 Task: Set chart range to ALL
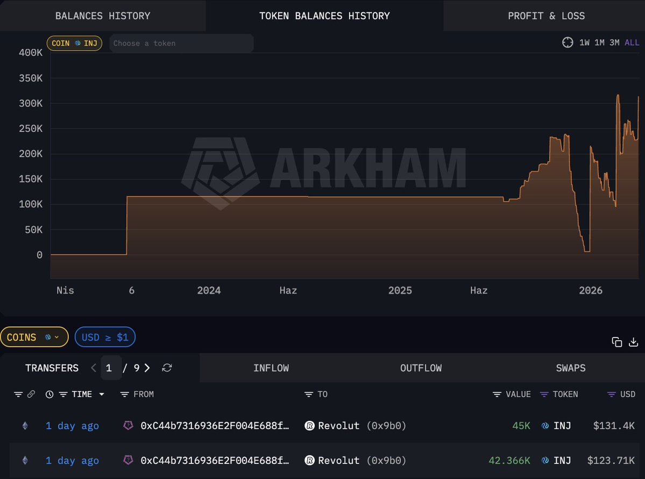[x=632, y=42]
